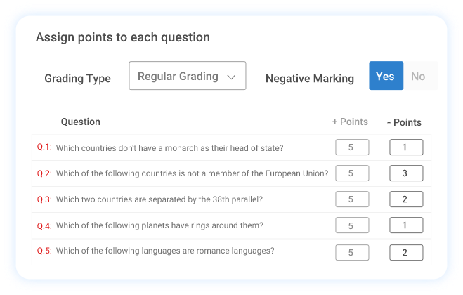Click the minus points field for Q.2
The image size is (463, 295).
pyautogui.click(x=406, y=173)
